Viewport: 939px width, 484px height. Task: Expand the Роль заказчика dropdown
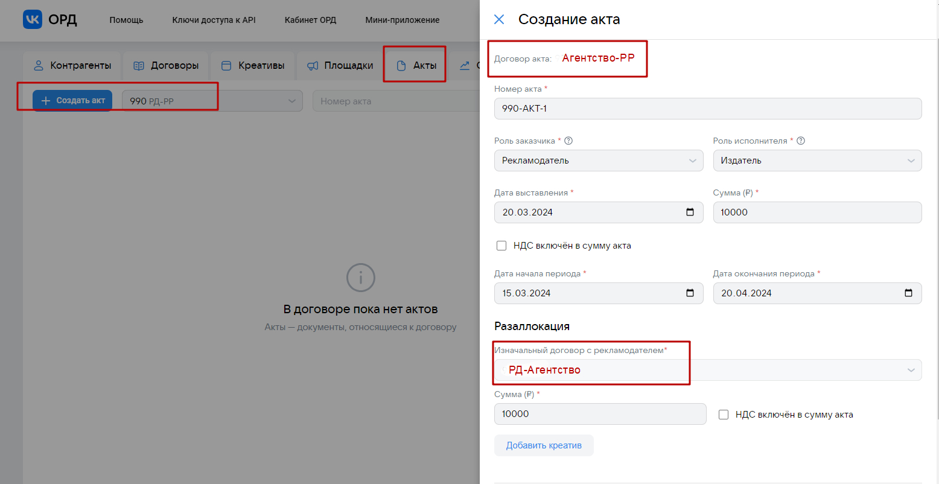(x=692, y=161)
